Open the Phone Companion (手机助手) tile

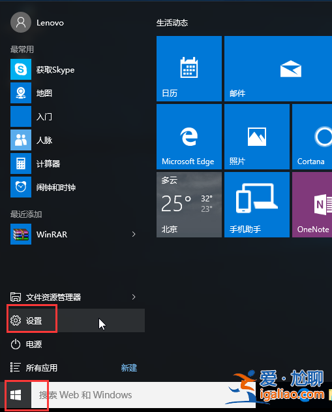click(257, 205)
